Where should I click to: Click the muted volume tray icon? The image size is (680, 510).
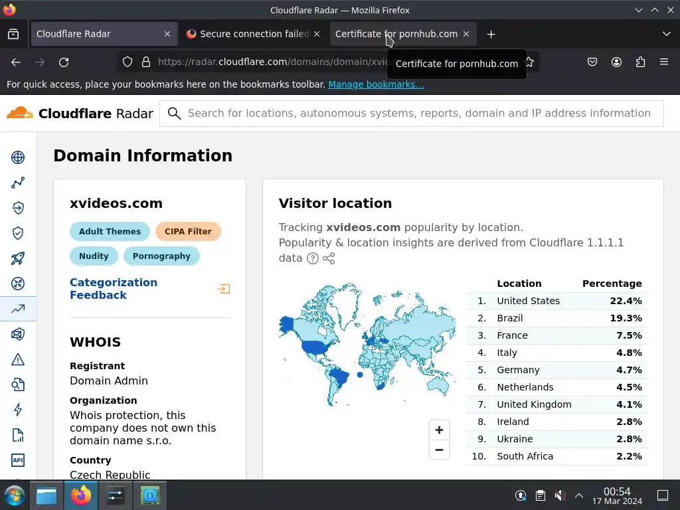560,495
